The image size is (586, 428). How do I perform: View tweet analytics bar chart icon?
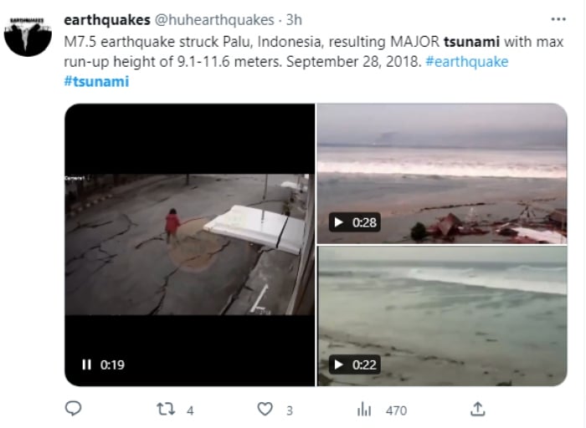364,410
